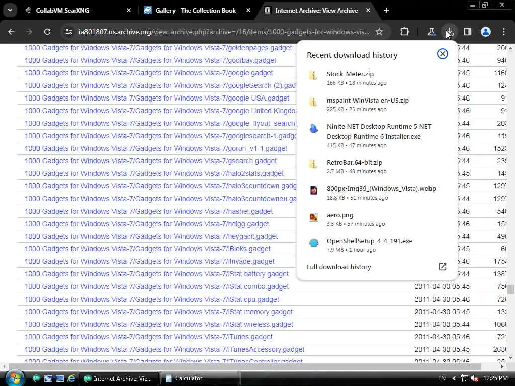Open the gorun_v1-1.gadget link
The height and width of the screenshot is (386, 515).
[156, 148]
